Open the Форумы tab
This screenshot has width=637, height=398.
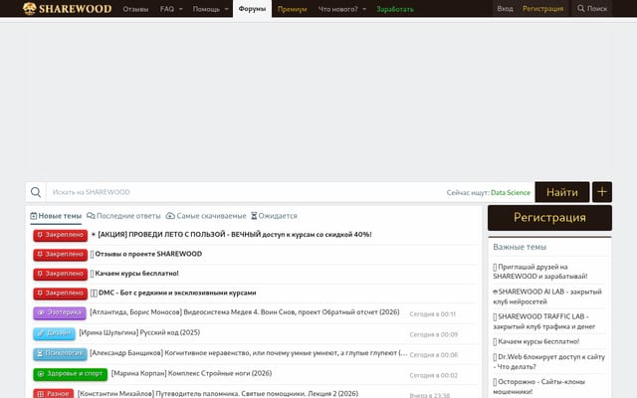[252, 9]
